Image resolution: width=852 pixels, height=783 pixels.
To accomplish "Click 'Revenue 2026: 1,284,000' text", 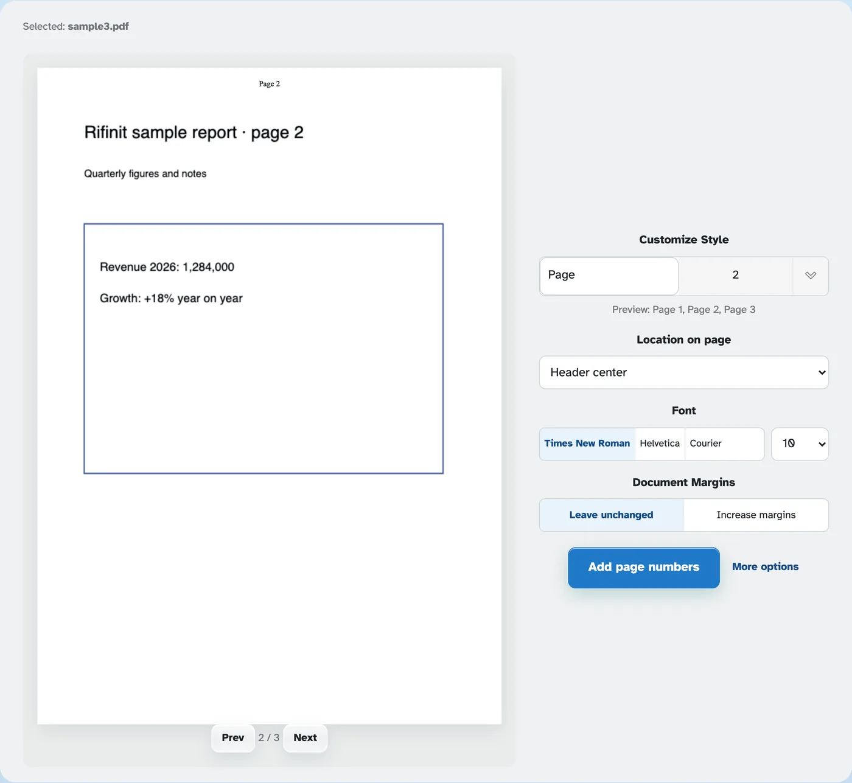I will click(x=167, y=267).
